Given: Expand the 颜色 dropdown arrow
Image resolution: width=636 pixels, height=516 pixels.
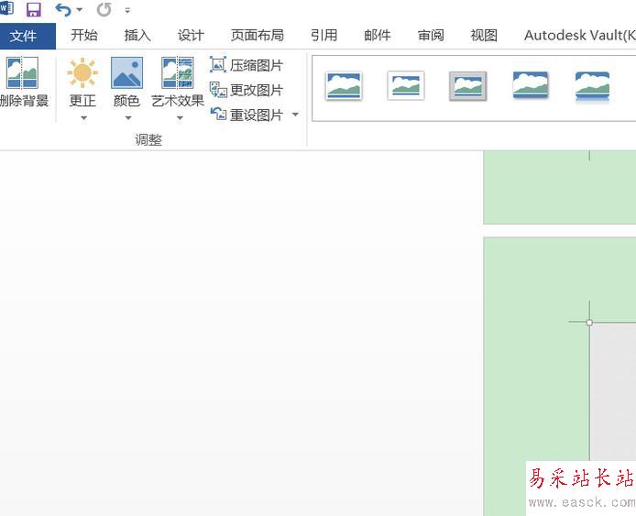Looking at the screenshot, I should (128, 118).
